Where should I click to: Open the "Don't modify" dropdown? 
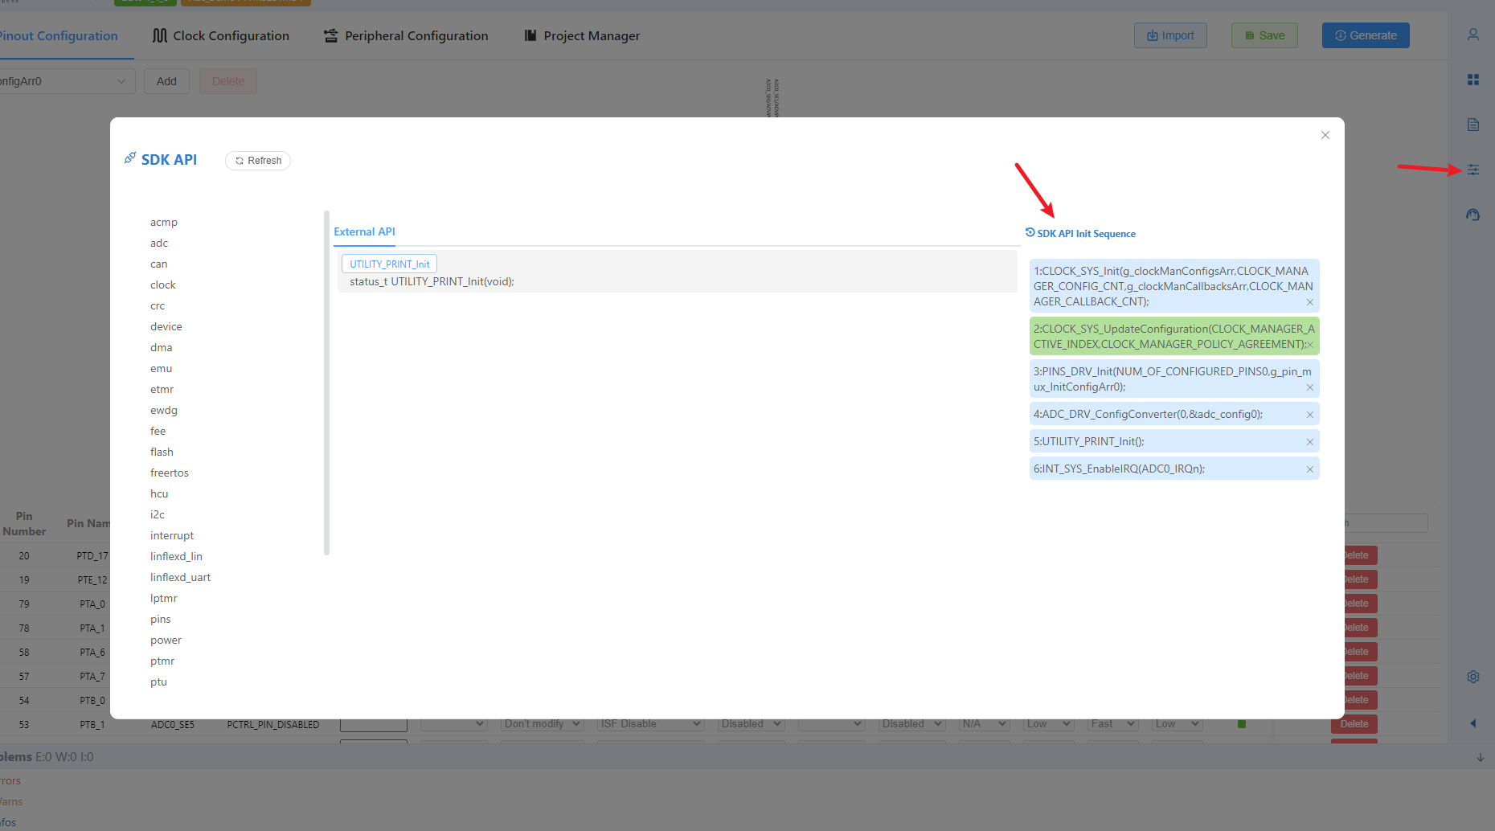pos(542,724)
